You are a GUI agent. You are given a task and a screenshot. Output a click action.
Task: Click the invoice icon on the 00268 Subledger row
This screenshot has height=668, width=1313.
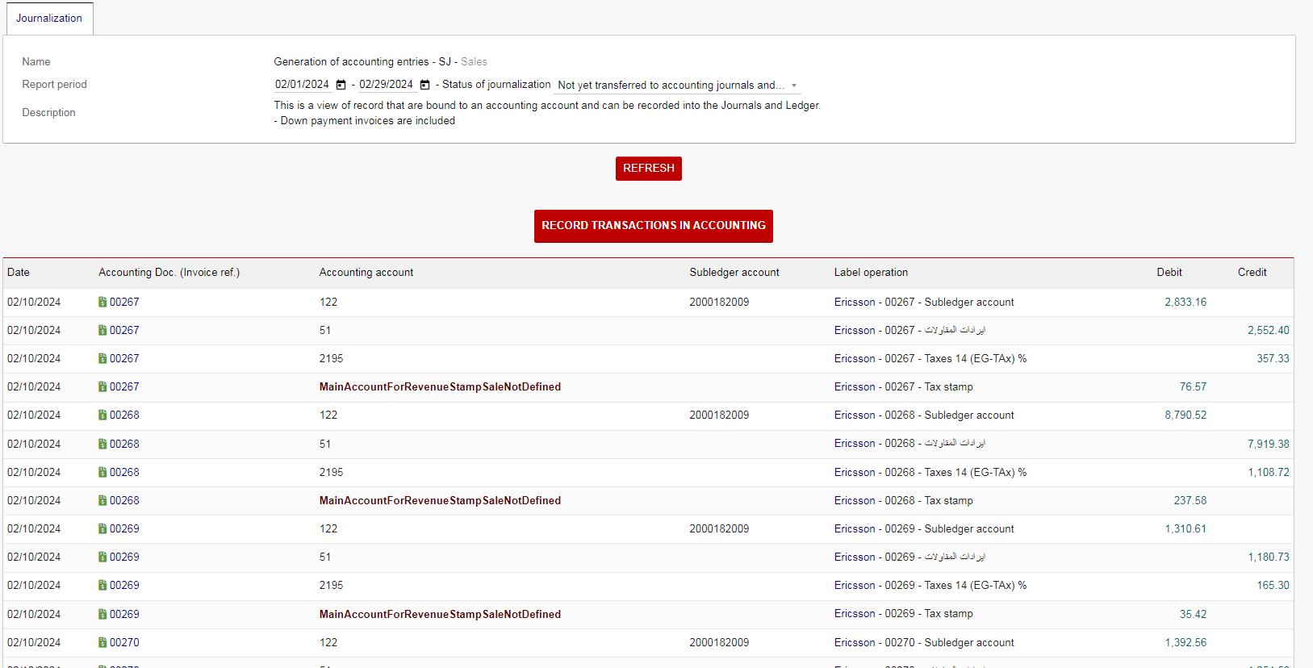point(102,415)
